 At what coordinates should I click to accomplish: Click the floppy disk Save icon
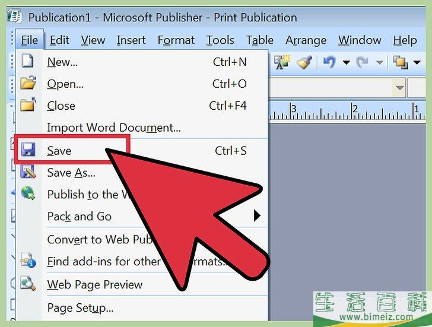28,150
